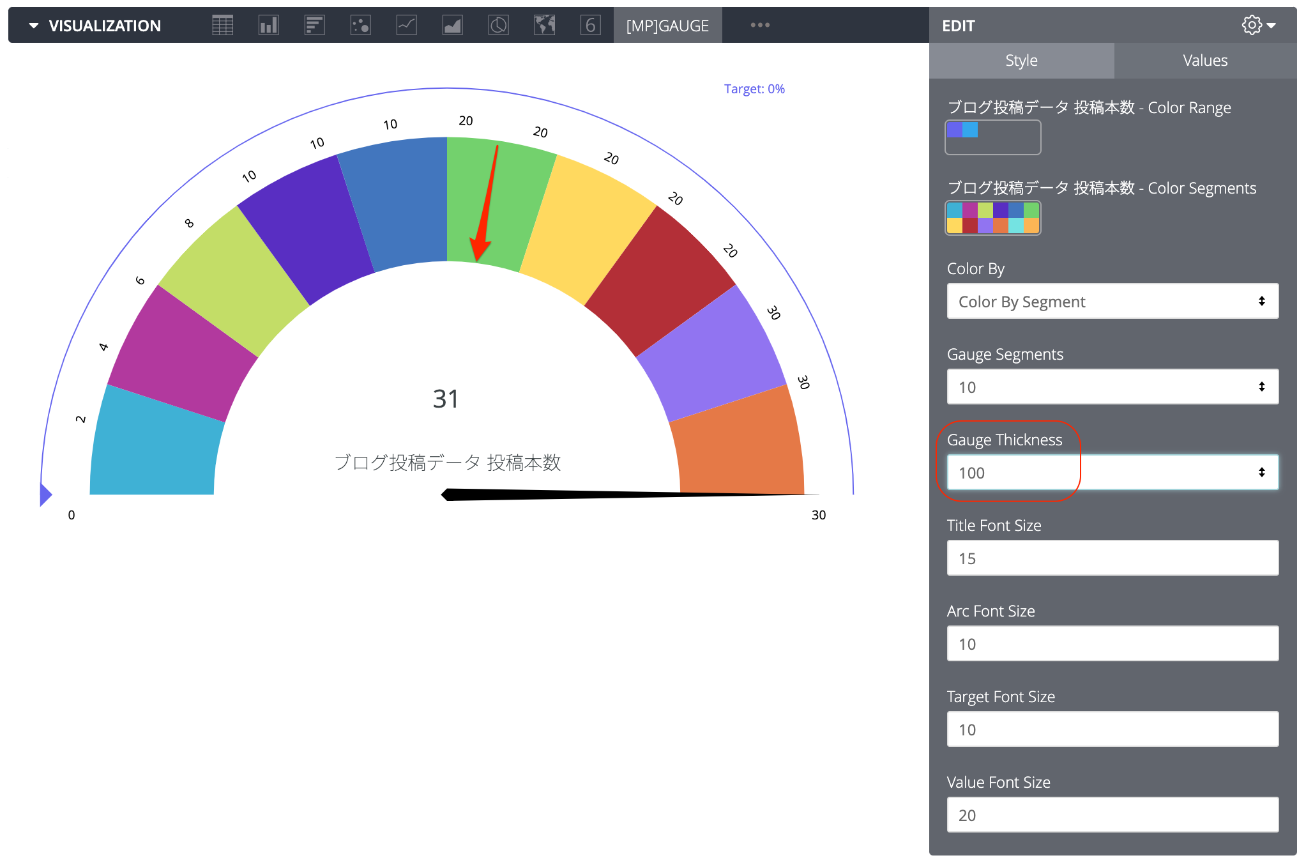Choose the horizontal bar chart icon
Screen dimensions: 1306x867
[x=314, y=25]
